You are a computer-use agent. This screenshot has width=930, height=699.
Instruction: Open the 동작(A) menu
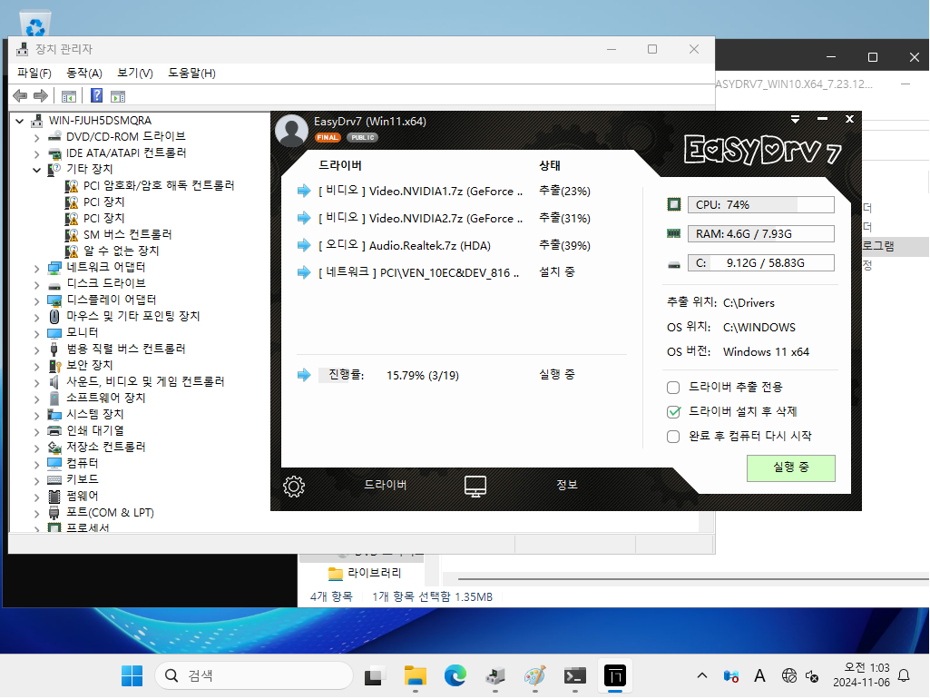click(x=84, y=73)
